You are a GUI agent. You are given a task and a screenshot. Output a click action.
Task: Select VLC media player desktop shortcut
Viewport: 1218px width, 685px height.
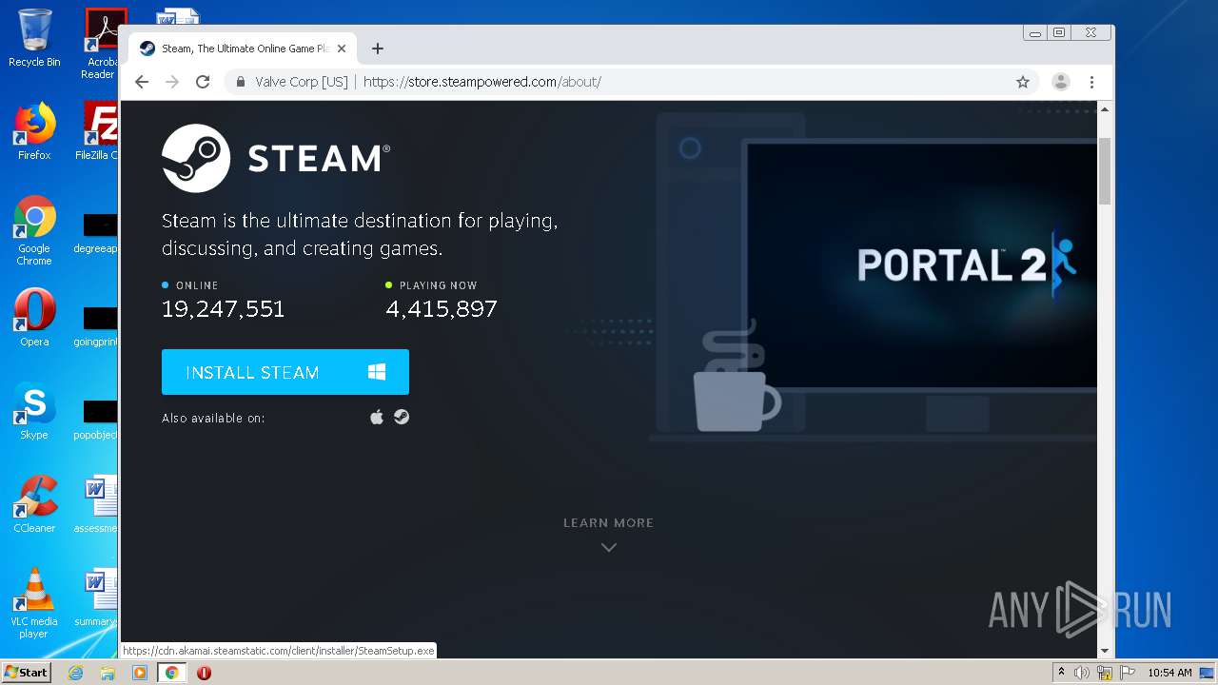(34, 603)
